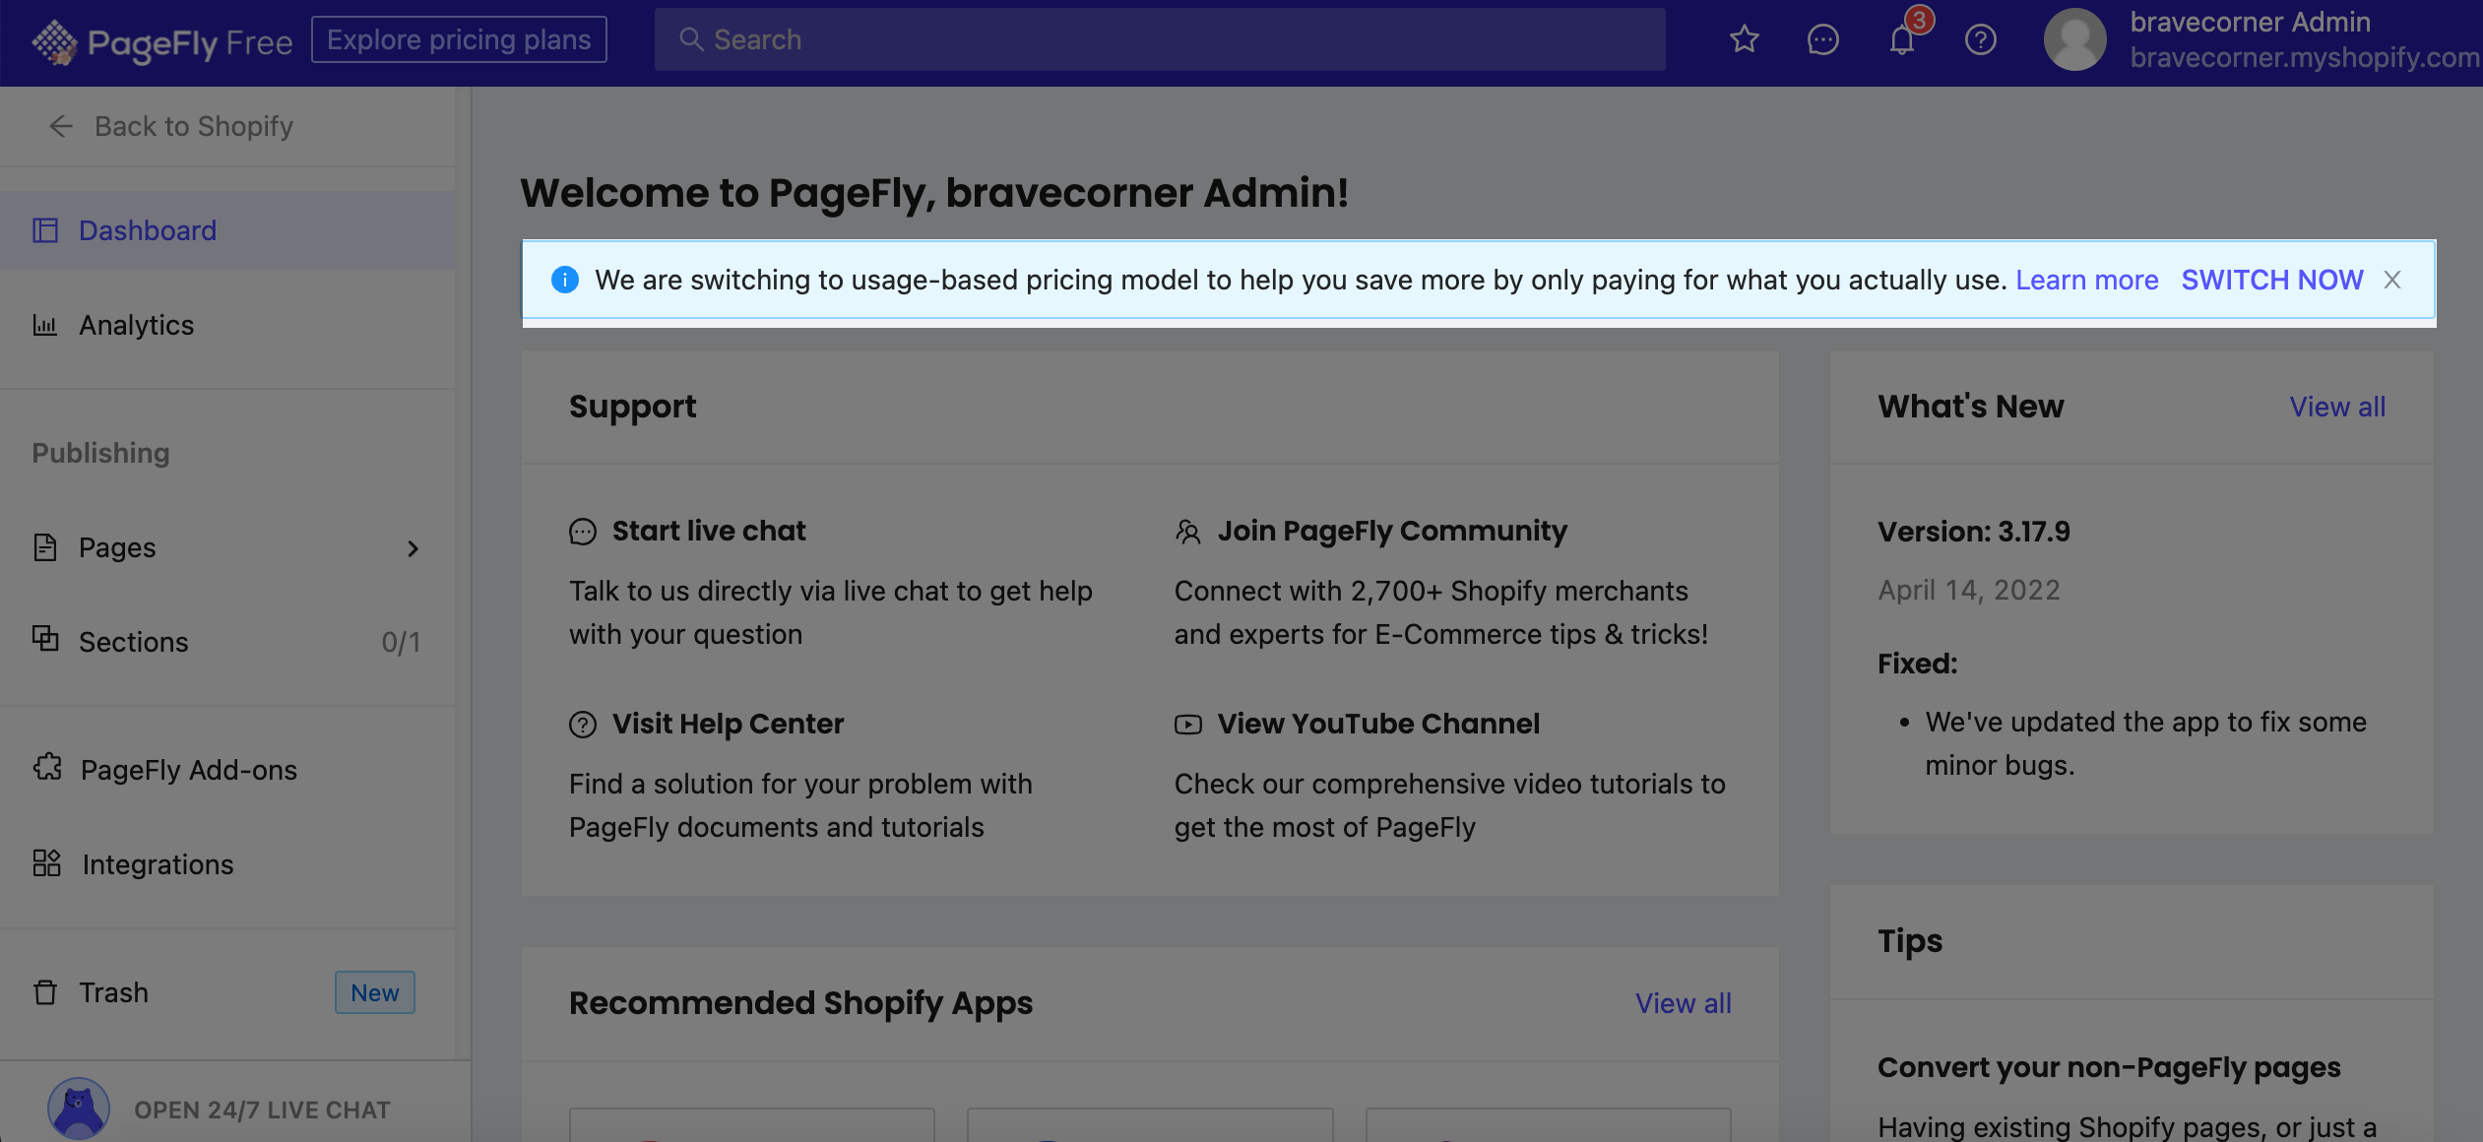The image size is (2483, 1142).
Task: Click the help question mark icon in header
Action: tap(1980, 39)
